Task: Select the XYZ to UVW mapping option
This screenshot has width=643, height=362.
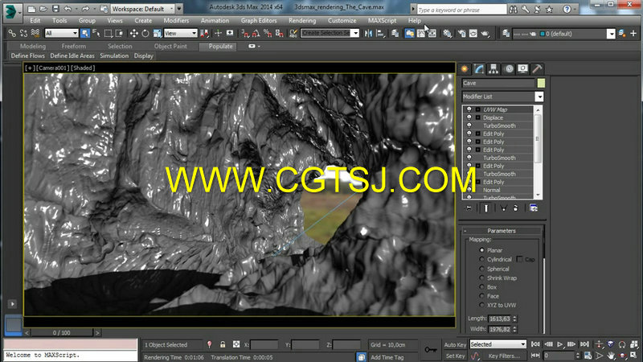Action: tap(481, 305)
